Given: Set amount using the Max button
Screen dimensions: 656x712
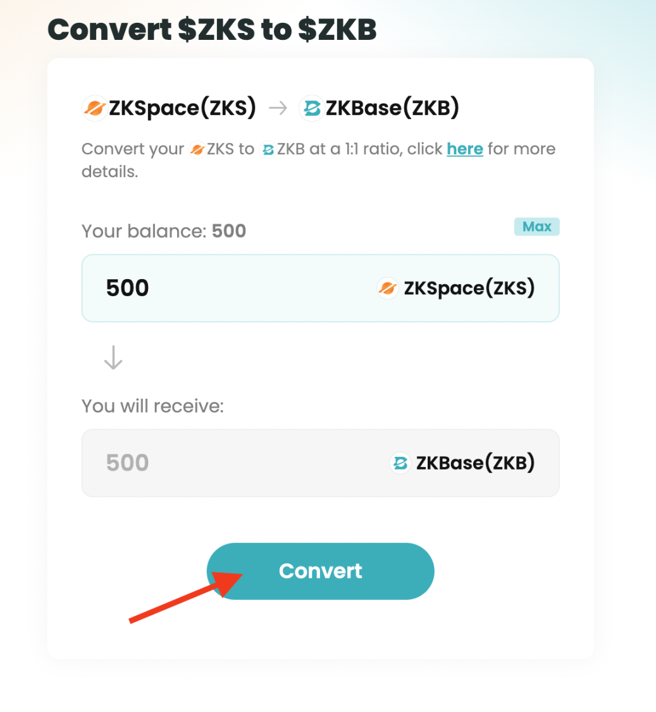Looking at the screenshot, I should pyautogui.click(x=536, y=227).
